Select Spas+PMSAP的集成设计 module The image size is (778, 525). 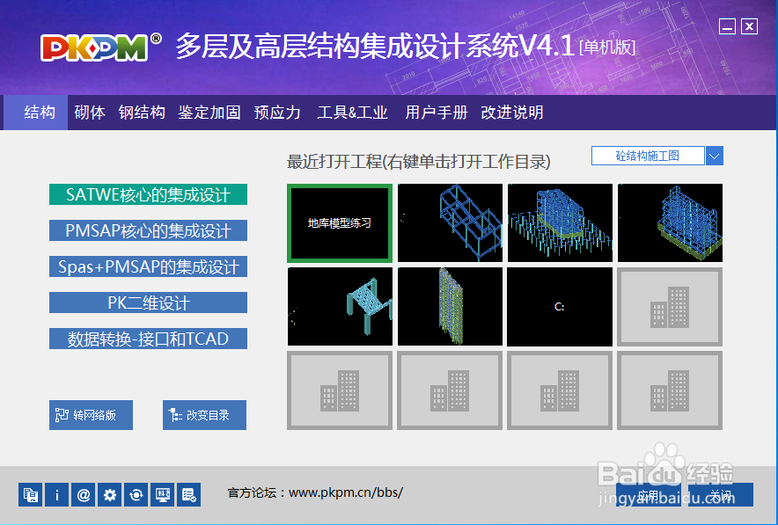(x=148, y=266)
